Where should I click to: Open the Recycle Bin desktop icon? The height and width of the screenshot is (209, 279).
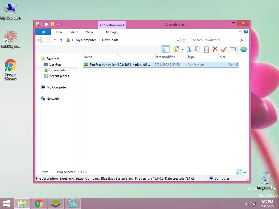[265, 181]
